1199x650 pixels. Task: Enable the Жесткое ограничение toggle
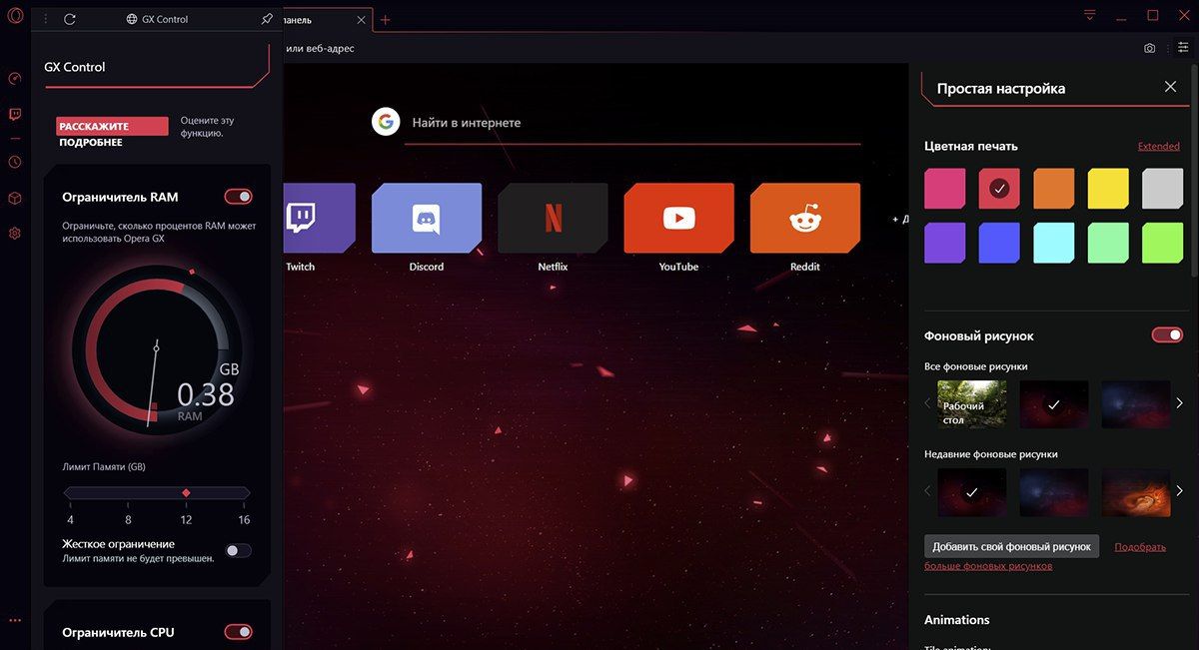click(238, 550)
